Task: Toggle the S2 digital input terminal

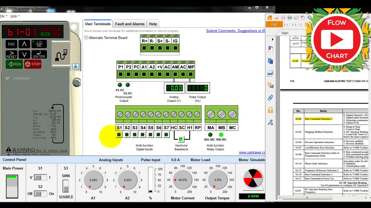Action: [x=127, y=135]
